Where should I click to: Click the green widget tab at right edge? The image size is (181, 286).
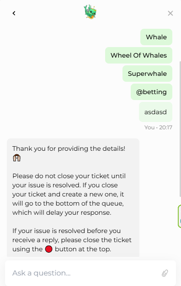(x=180, y=216)
